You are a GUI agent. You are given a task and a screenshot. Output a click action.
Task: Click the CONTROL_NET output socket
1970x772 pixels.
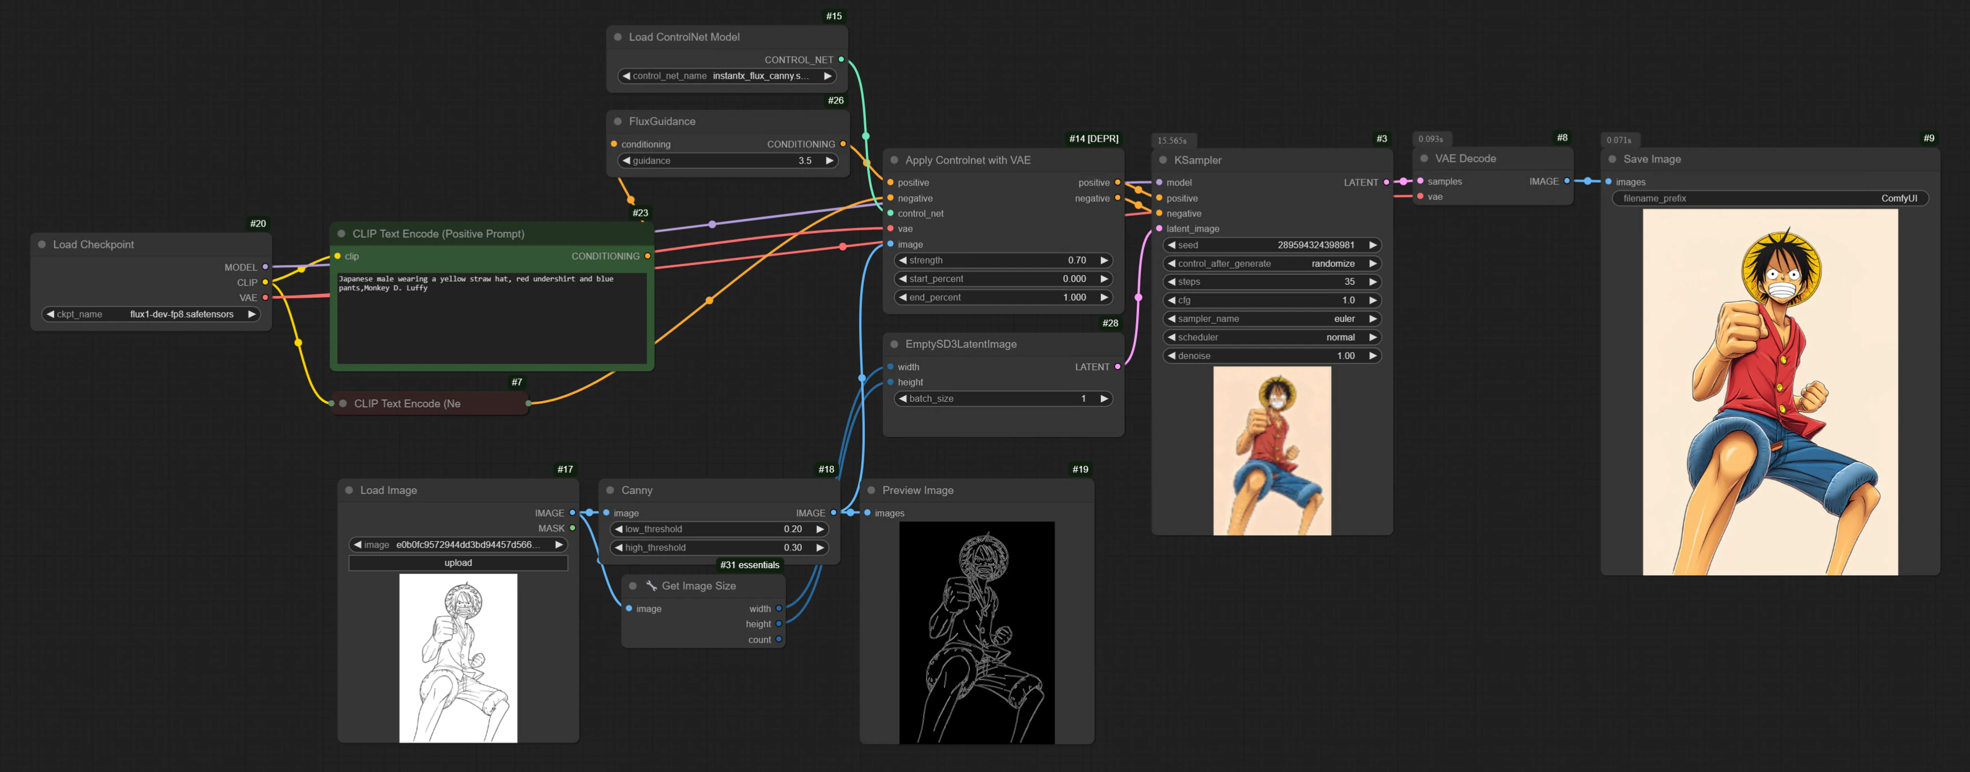pos(841,60)
